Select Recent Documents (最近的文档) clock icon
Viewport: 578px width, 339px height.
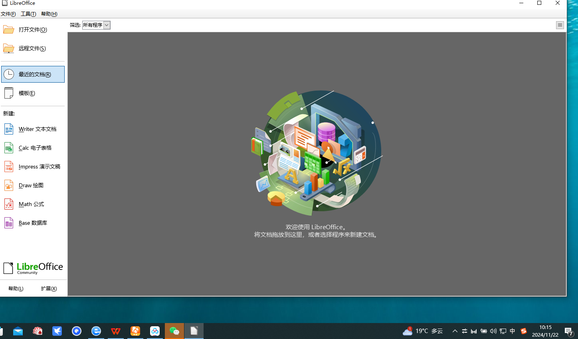click(x=9, y=74)
